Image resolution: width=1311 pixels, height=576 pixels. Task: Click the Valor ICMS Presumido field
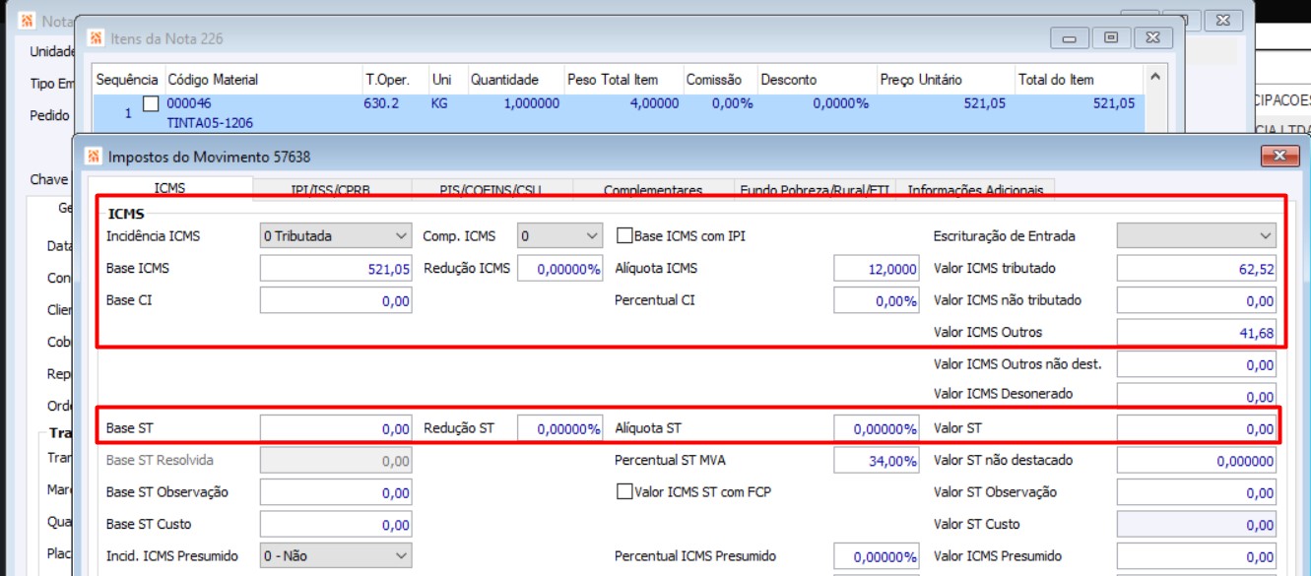[1197, 556]
